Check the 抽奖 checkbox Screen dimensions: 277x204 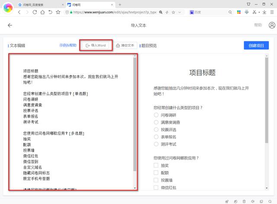156,165
